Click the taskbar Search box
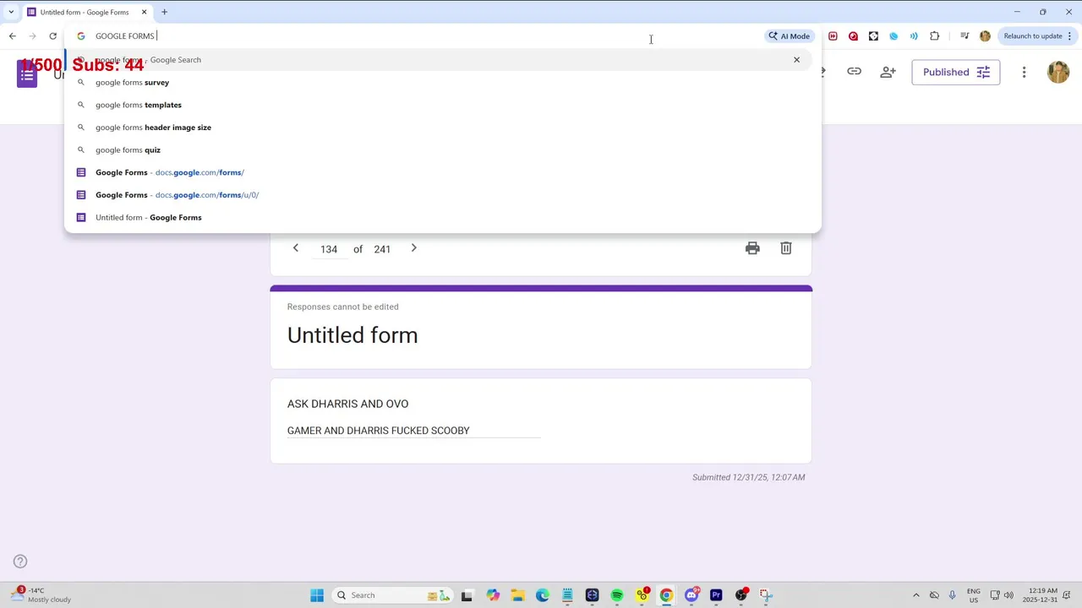 (391, 595)
